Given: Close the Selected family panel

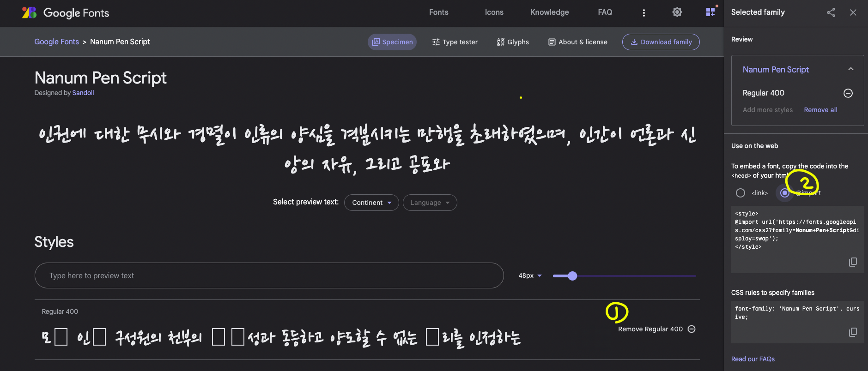Looking at the screenshot, I should pos(853,12).
